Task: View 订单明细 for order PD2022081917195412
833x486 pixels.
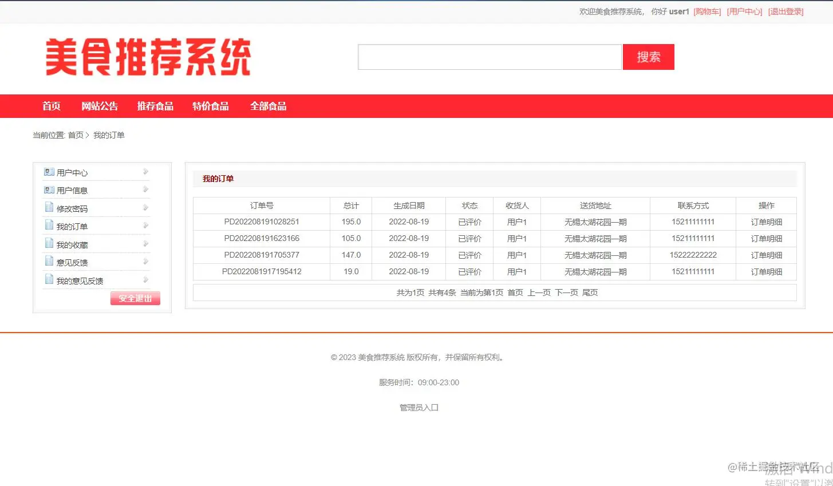Action: 766,272
